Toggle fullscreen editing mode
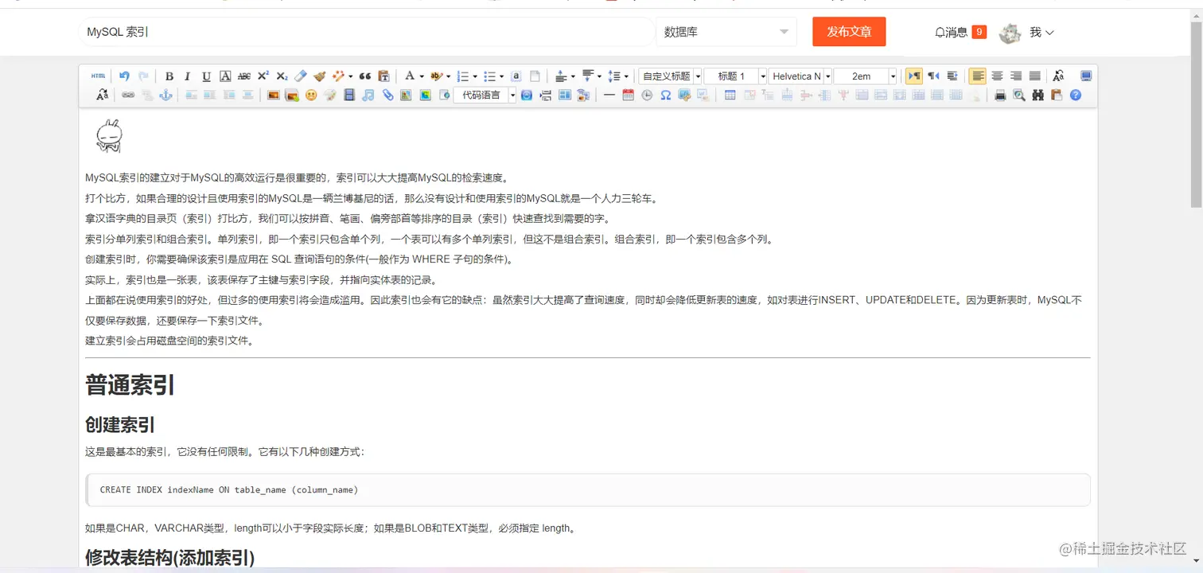The height and width of the screenshot is (573, 1203). [x=1085, y=76]
